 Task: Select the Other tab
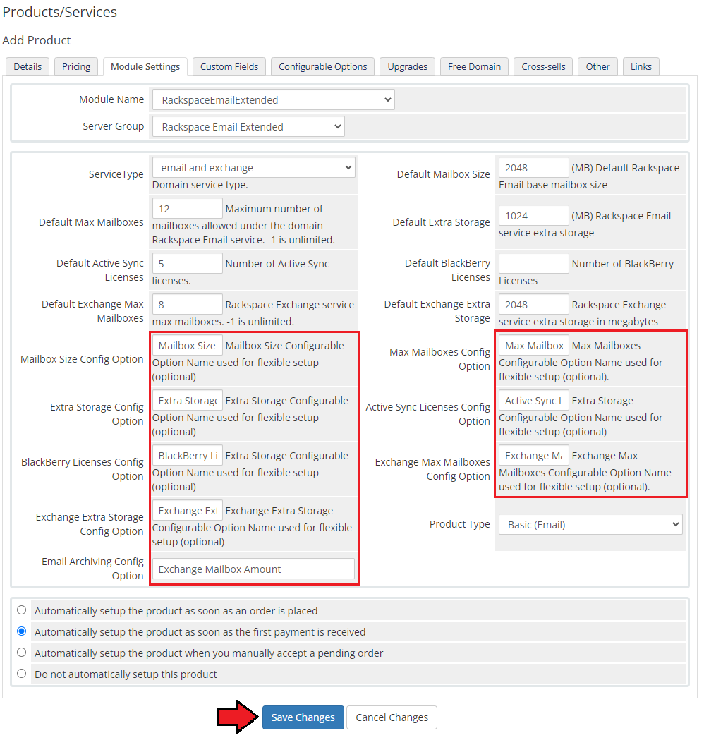[597, 66]
